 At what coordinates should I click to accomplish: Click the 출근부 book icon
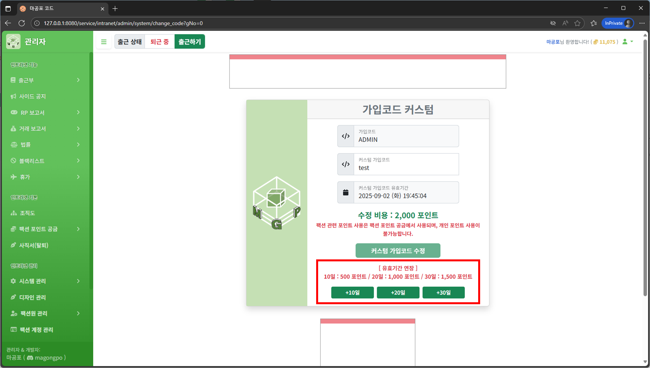(x=13, y=80)
